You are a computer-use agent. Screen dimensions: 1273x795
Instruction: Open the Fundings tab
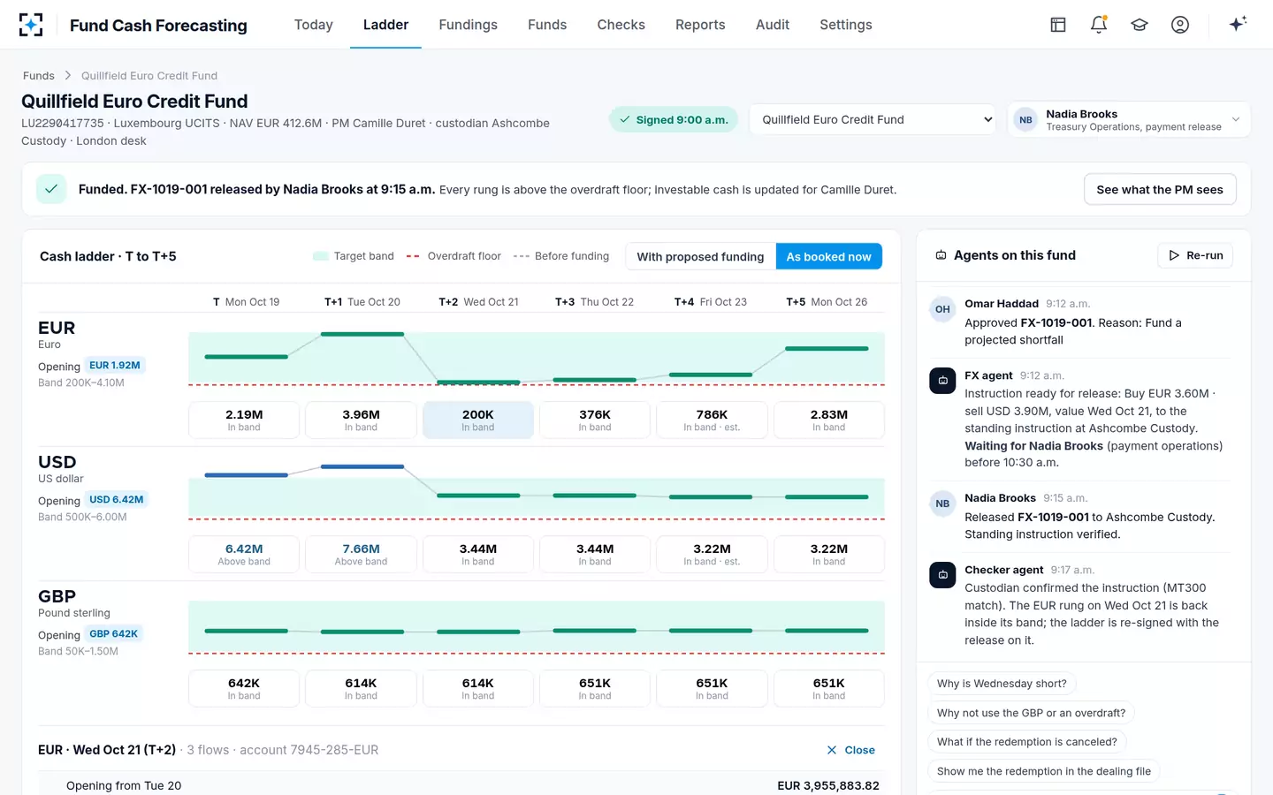pos(468,25)
